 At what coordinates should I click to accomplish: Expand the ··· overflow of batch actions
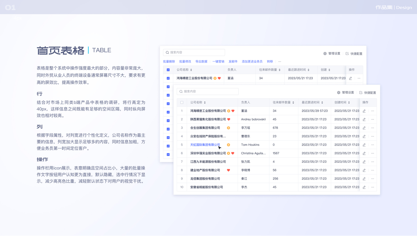(x=280, y=62)
